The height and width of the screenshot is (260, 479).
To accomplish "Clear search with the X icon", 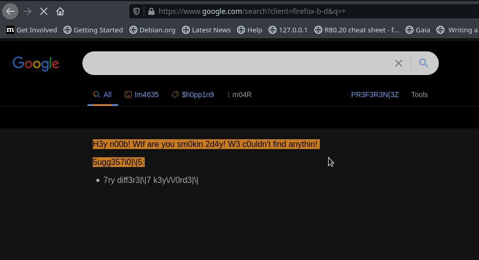I will pyautogui.click(x=398, y=63).
